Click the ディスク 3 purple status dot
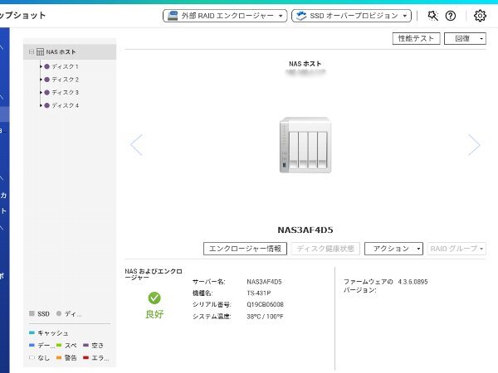Screen dimensions: 498x373 pyautogui.click(x=47, y=93)
